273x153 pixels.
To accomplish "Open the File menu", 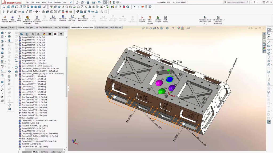I will 27,2.
